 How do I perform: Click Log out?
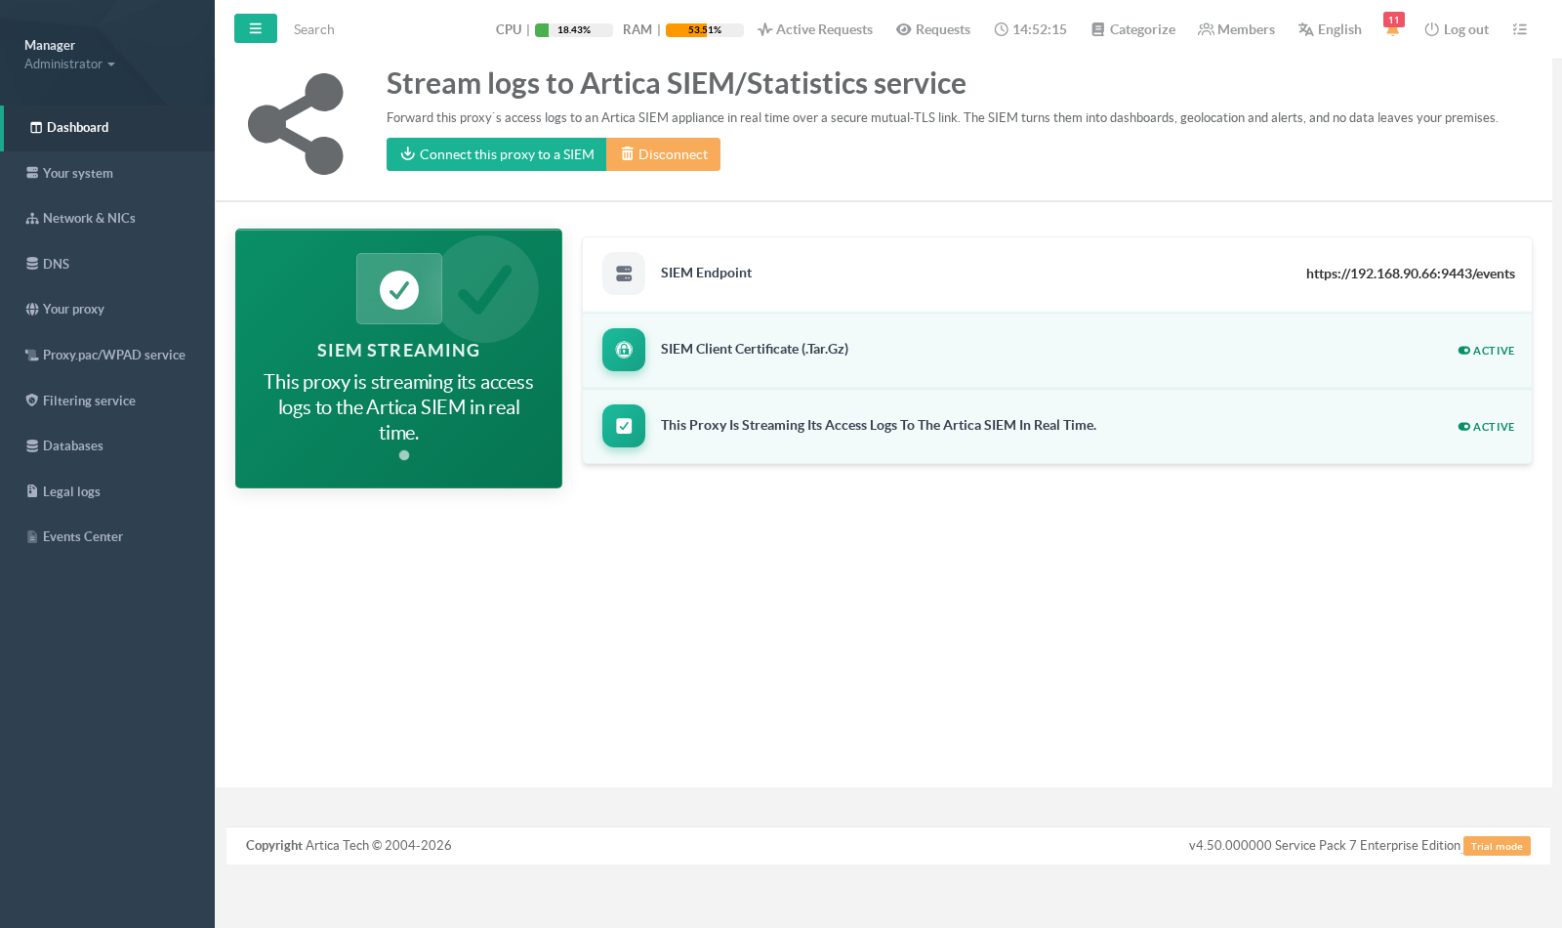click(1457, 29)
